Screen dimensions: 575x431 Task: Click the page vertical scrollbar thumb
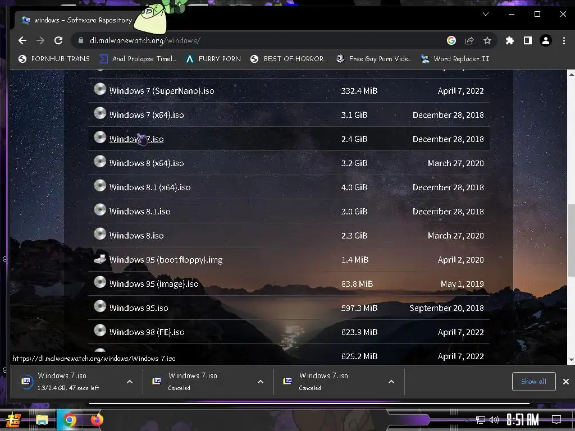571,240
